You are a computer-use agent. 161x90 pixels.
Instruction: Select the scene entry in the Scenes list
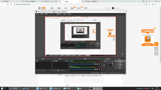pos(43,61)
